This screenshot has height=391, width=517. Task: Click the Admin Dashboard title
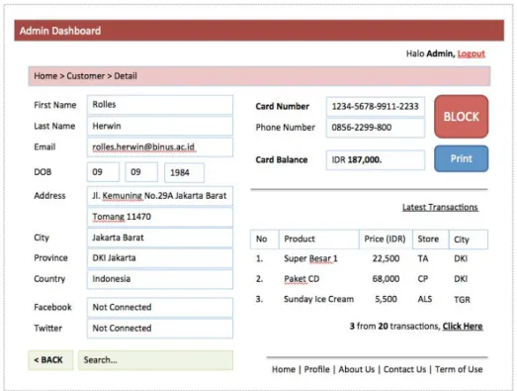click(x=60, y=31)
